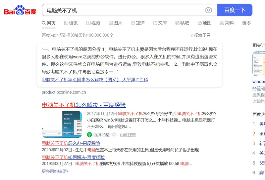Click 更多同站结果 link

click(55, 171)
